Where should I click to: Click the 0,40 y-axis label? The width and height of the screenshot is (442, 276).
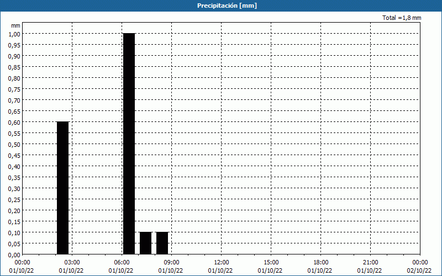pyautogui.click(x=14, y=167)
